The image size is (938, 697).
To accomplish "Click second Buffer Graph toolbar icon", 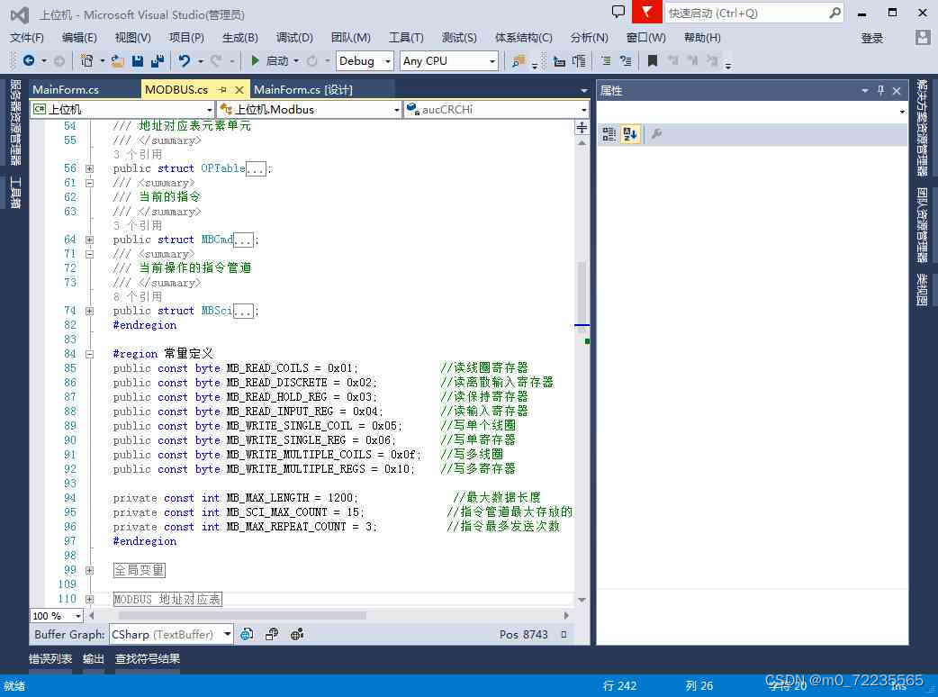I will (x=272, y=634).
